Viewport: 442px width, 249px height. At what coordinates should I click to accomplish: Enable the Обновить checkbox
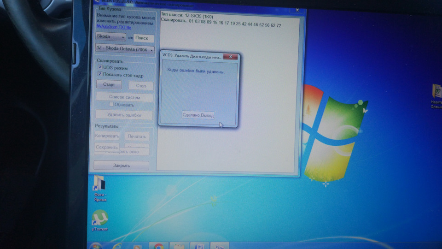(x=111, y=105)
